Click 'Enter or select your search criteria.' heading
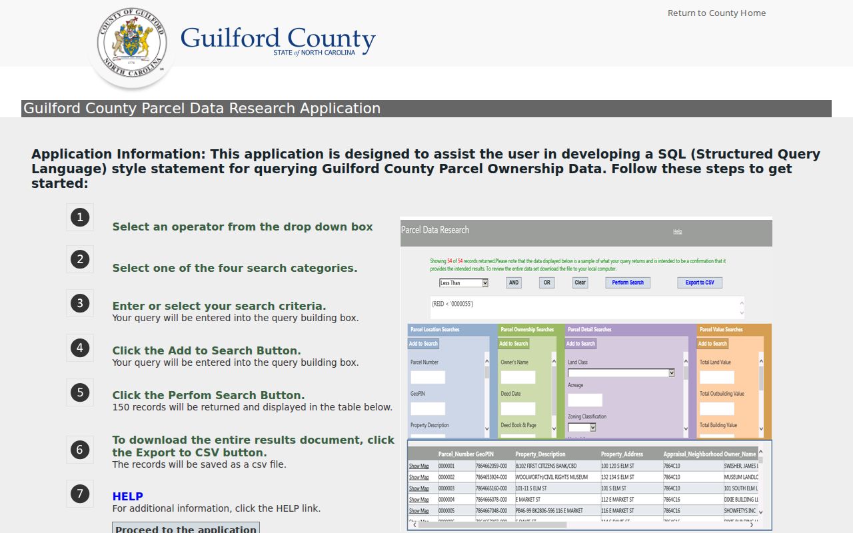Image resolution: width=853 pixels, height=533 pixels. click(219, 306)
